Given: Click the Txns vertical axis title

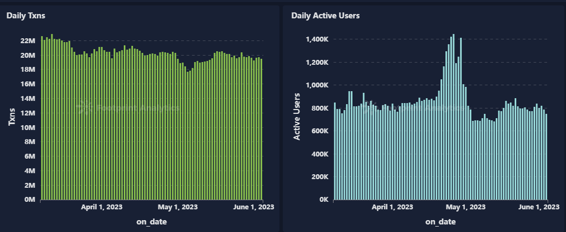Looking at the screenshot, I should click(12, 116).
